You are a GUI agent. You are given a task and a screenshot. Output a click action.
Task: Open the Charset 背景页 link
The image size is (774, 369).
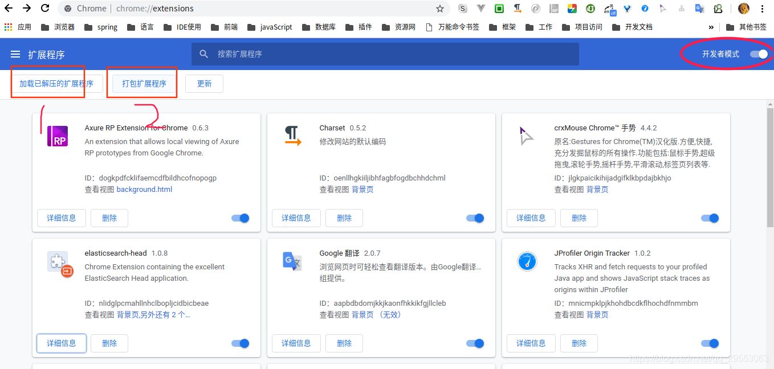pos(362,190)
